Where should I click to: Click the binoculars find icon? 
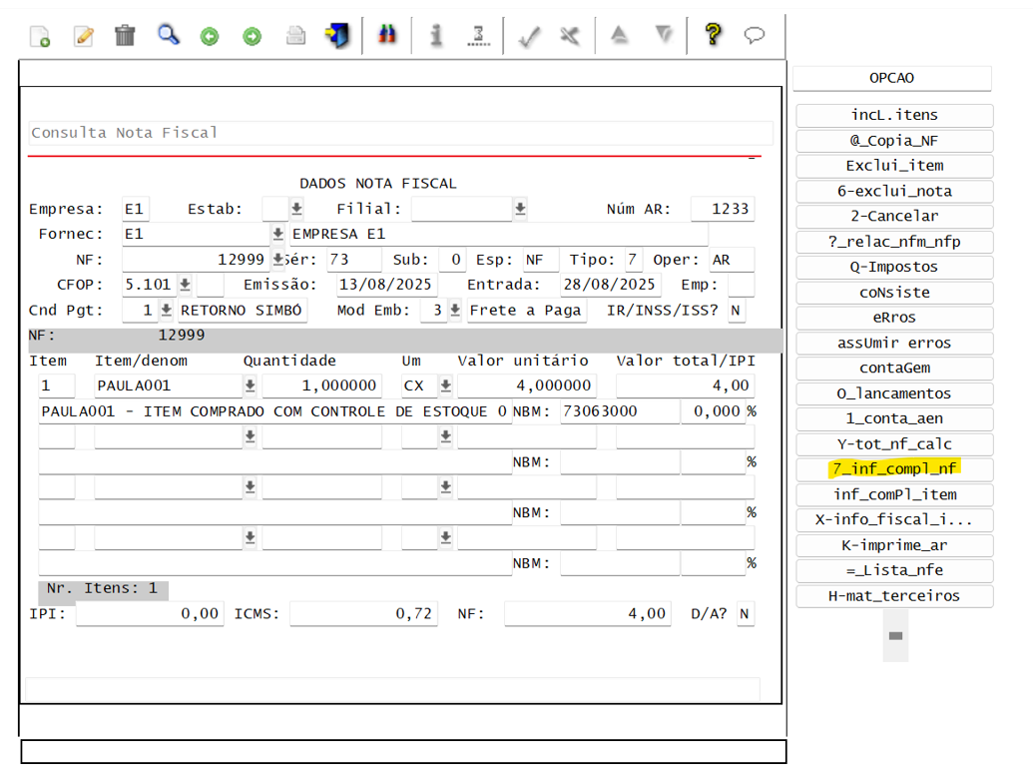pyautogui.click(x=387, y=33)
